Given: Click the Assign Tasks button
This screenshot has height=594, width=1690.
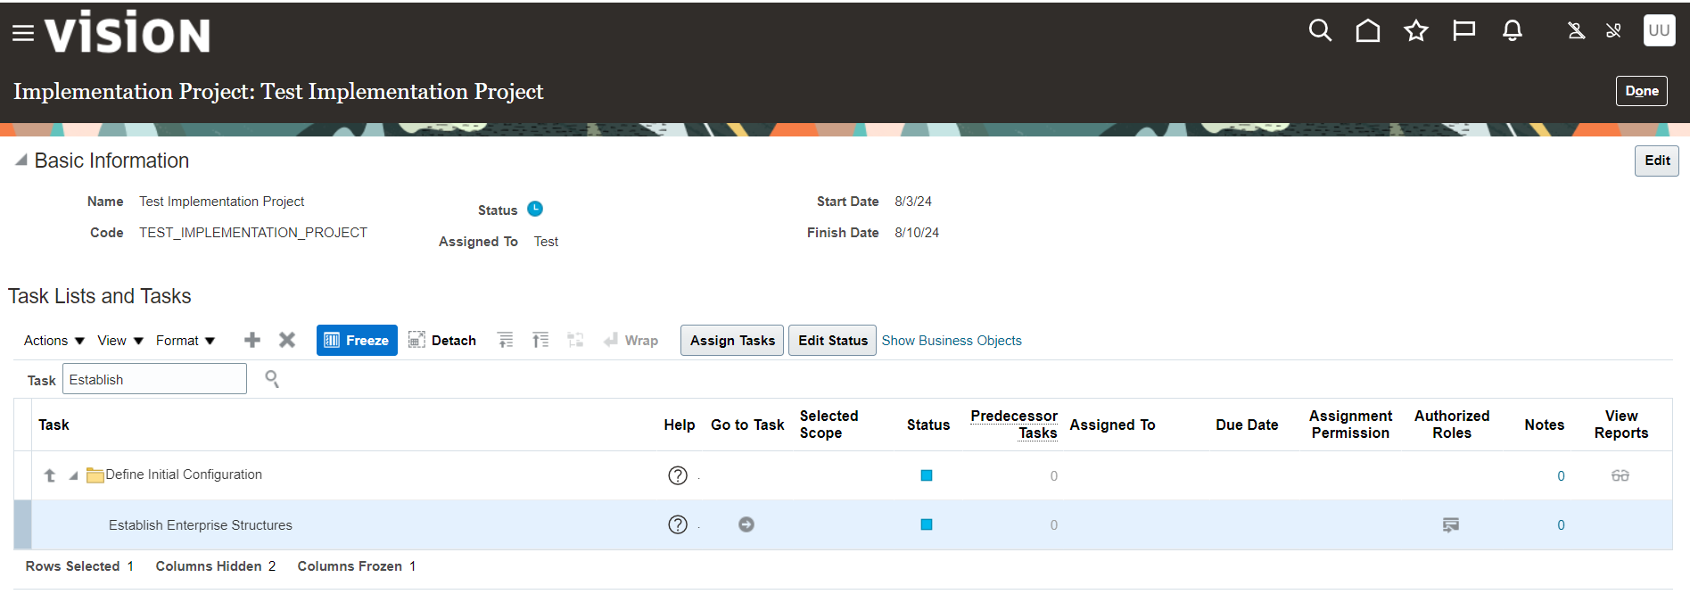Looking at the screenshot, I should click(x=732, y=340).
